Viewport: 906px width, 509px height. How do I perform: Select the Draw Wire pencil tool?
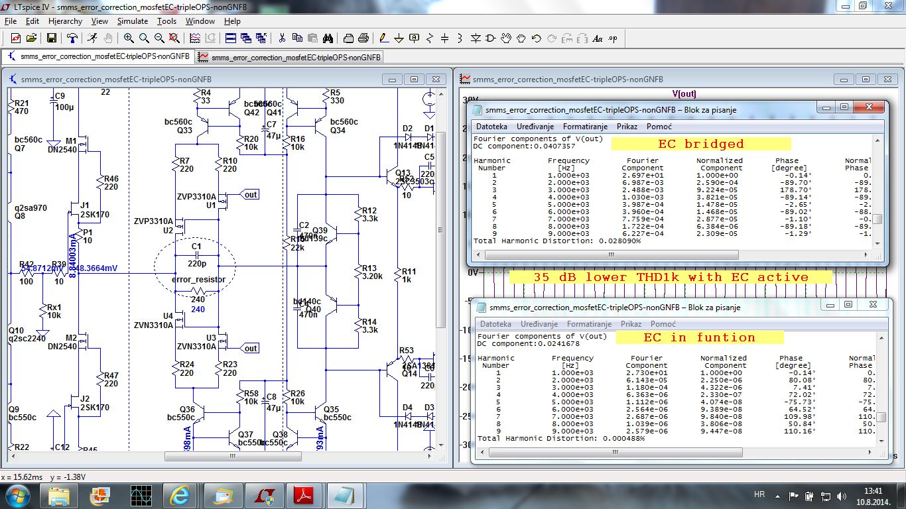click(x=384, y=38)
